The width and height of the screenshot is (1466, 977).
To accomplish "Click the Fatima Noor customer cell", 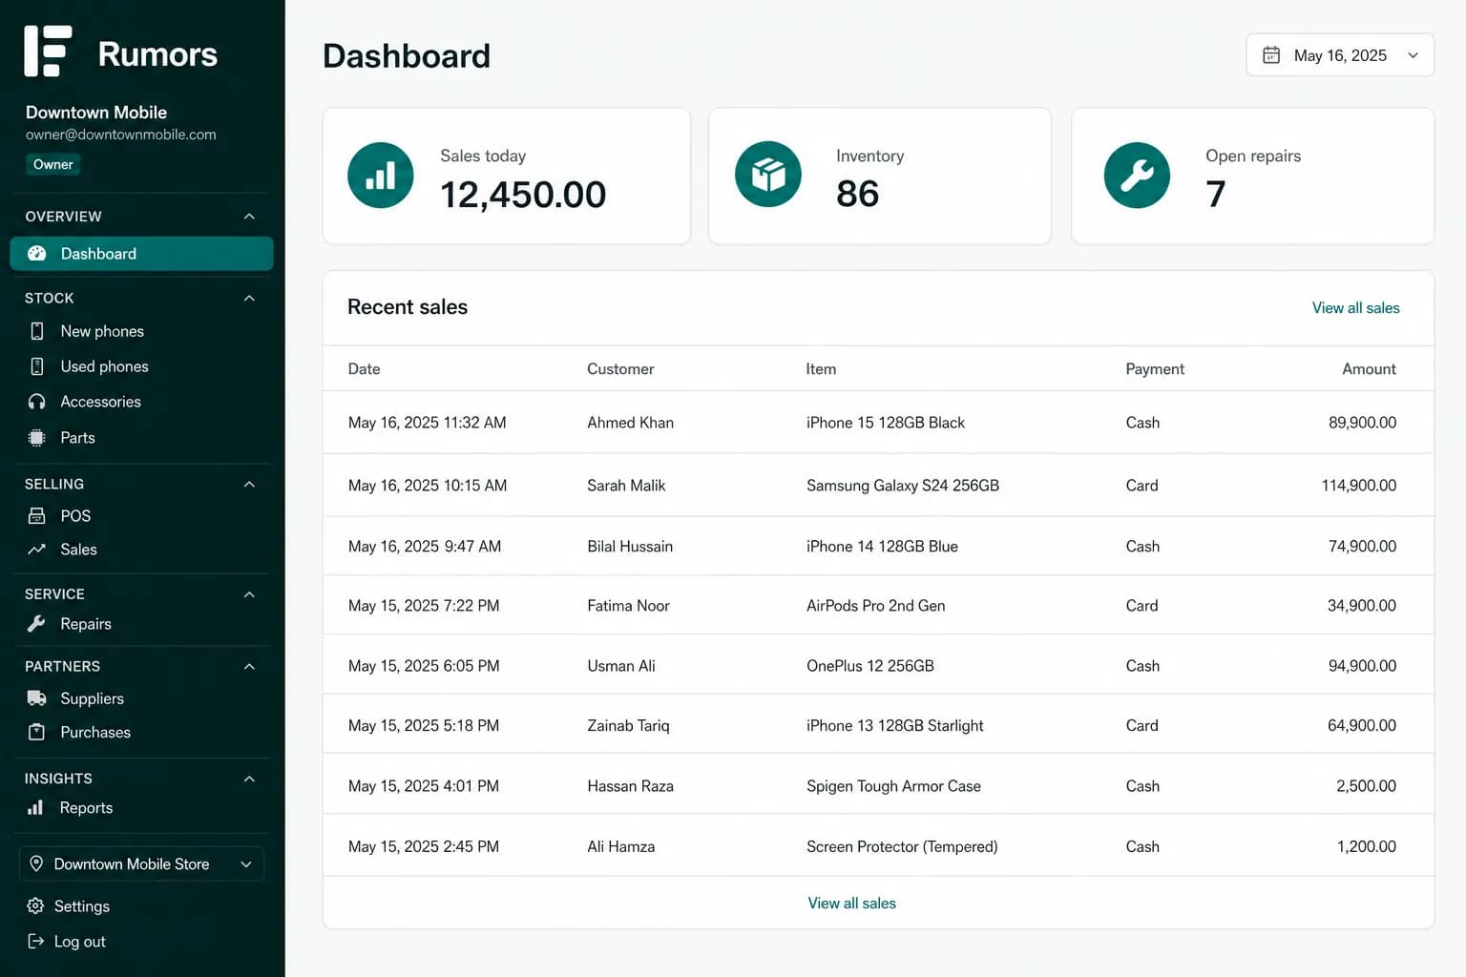I will point(628,606).
